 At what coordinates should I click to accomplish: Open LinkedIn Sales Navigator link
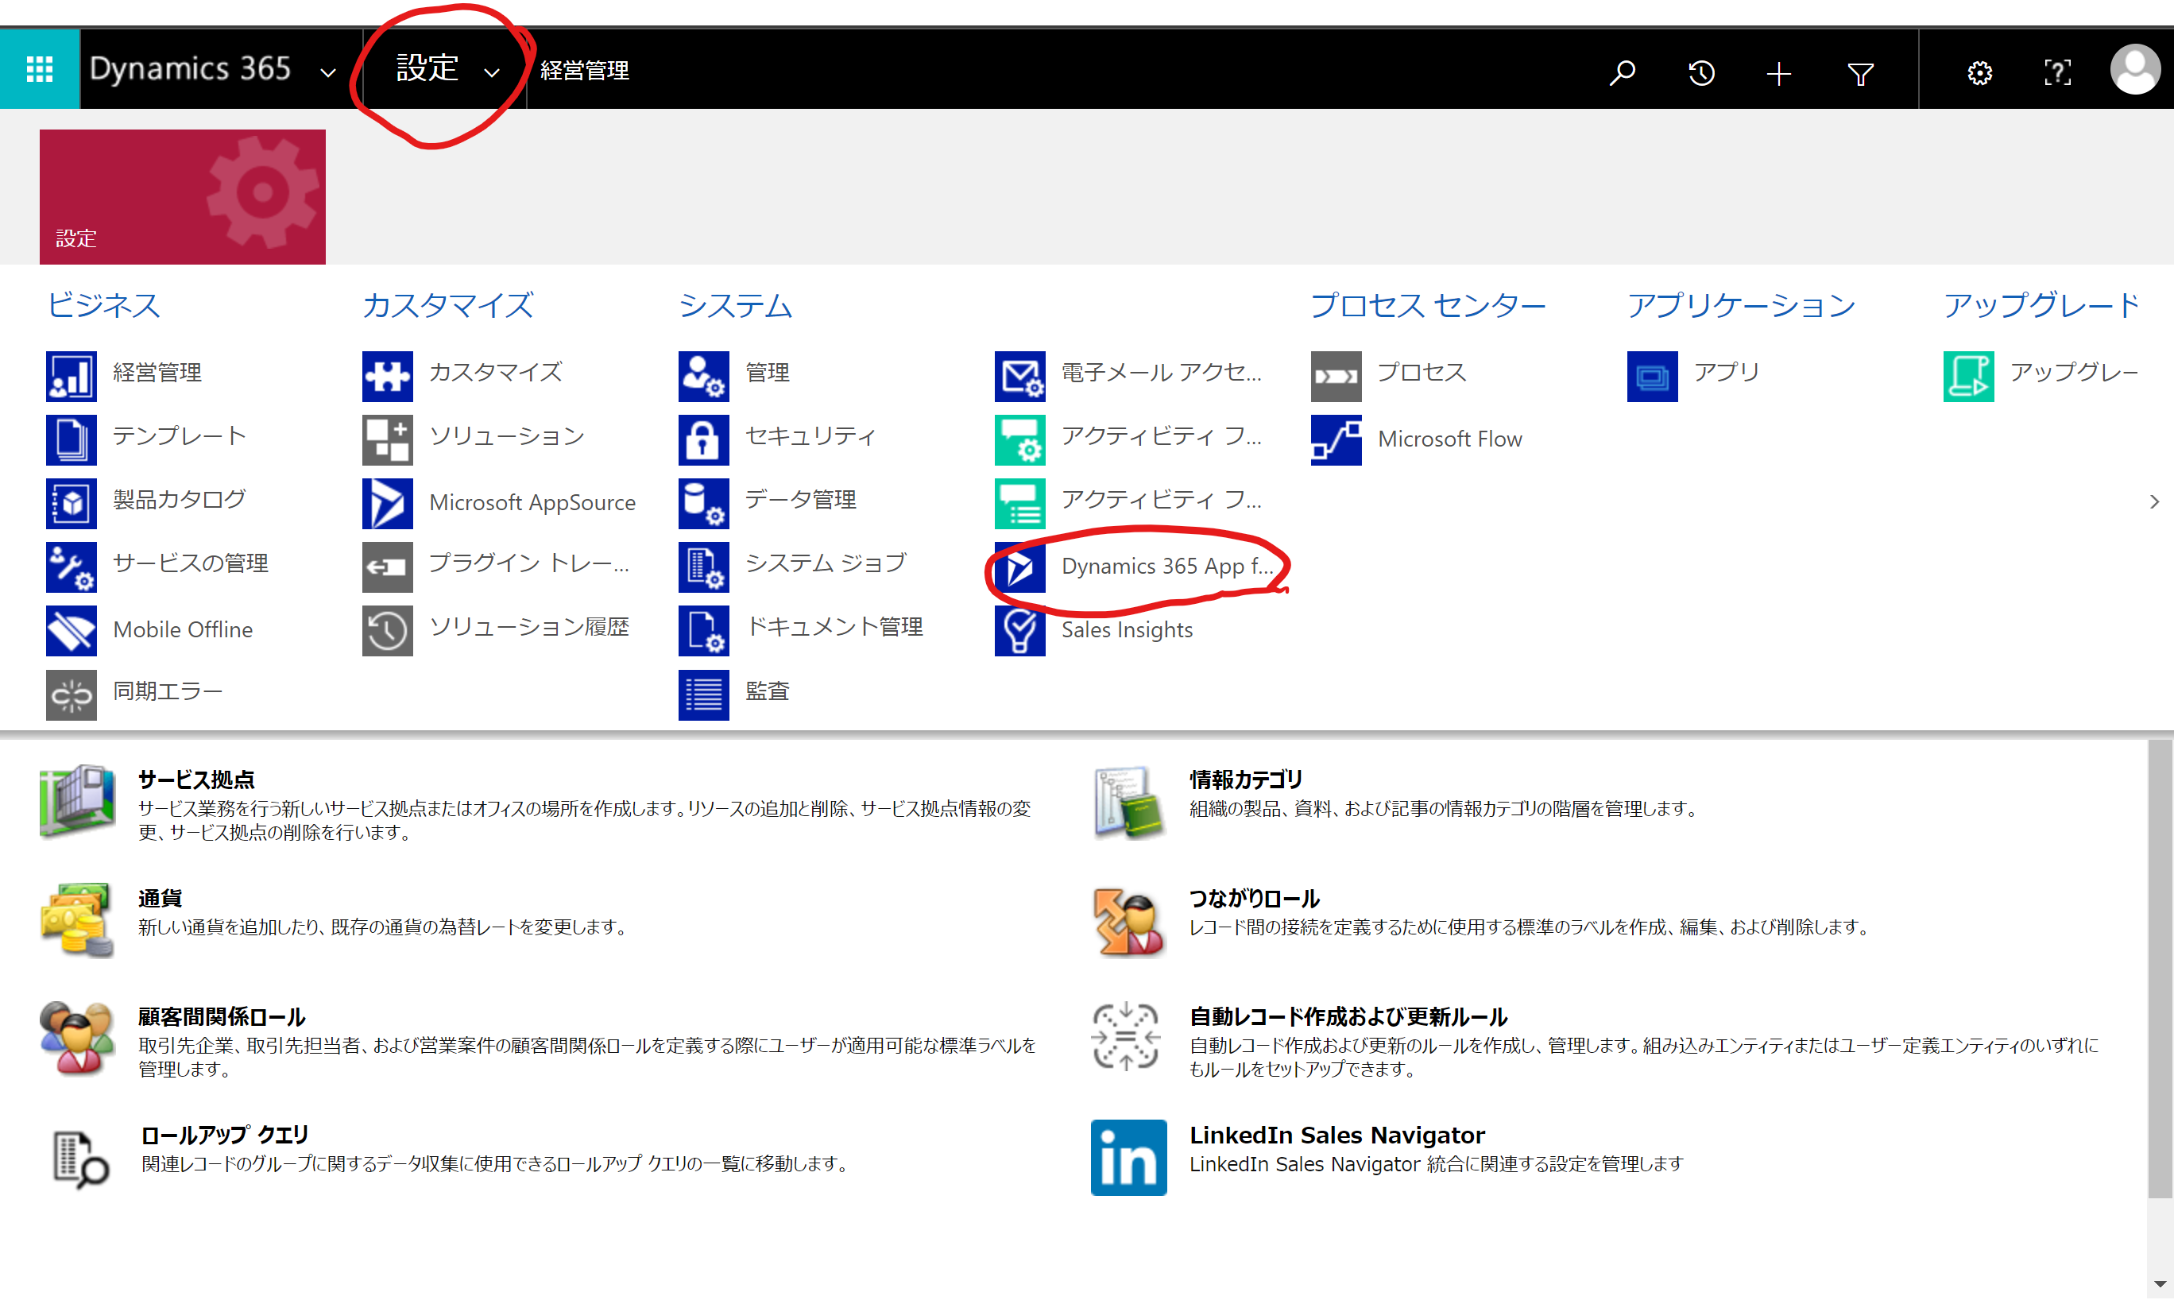[x=1337, y=1135]
